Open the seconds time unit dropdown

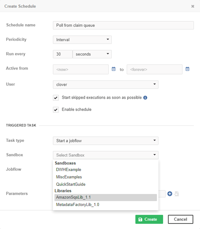click(92, 54)
